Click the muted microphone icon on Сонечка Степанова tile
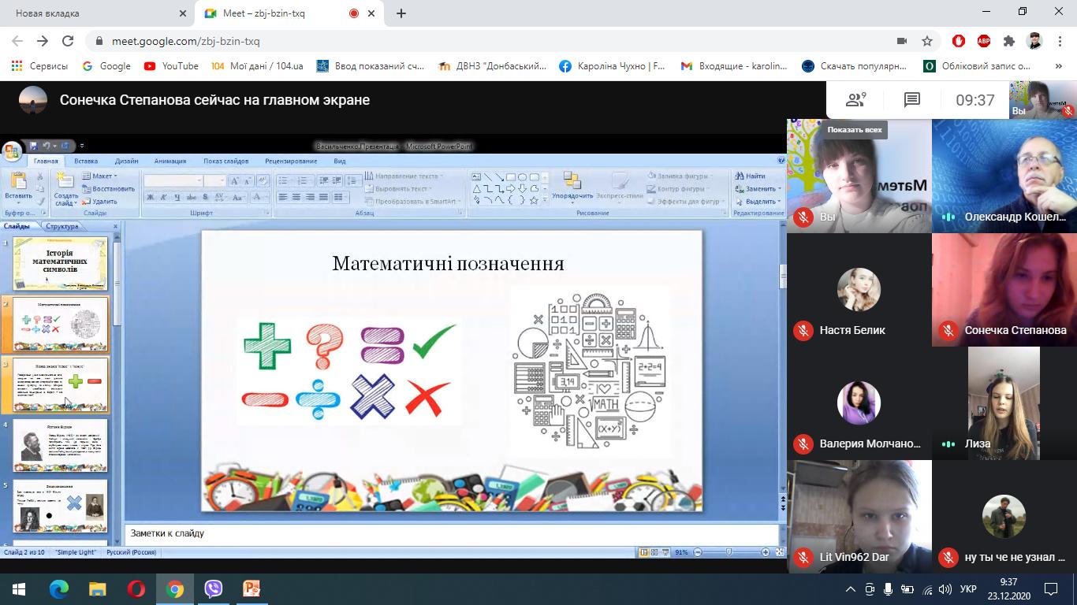Image resolution: width=1077 pixels, height=605 pixels. (x=948, y=331)
